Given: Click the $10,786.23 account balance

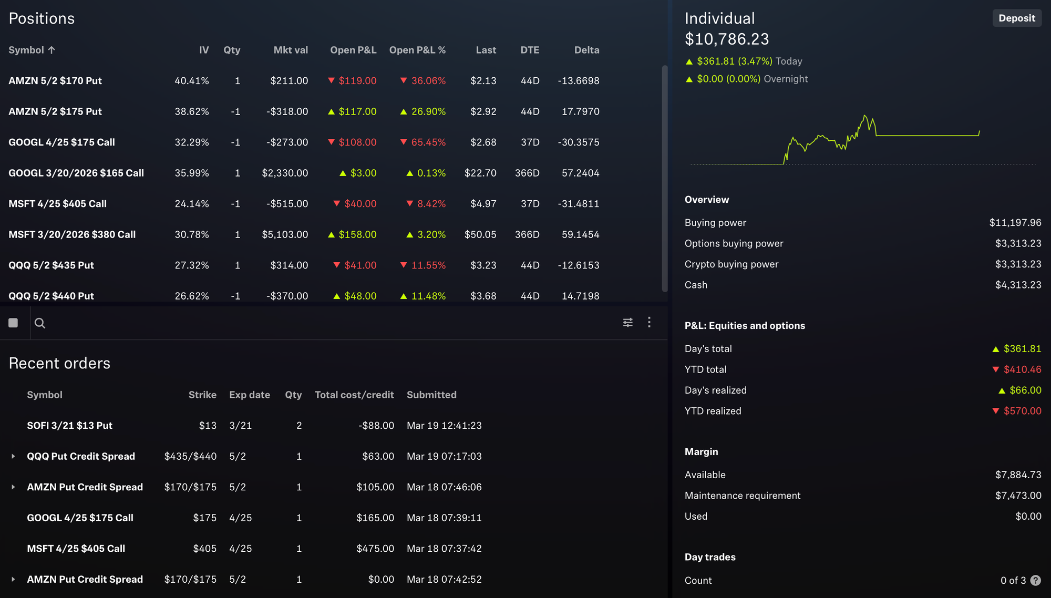Looking at the screenshot, I should tap(727, 39).
